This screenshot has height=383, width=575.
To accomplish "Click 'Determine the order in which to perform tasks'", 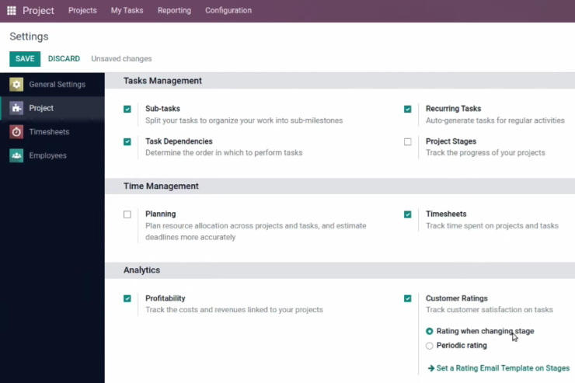I will pos(224,152).
